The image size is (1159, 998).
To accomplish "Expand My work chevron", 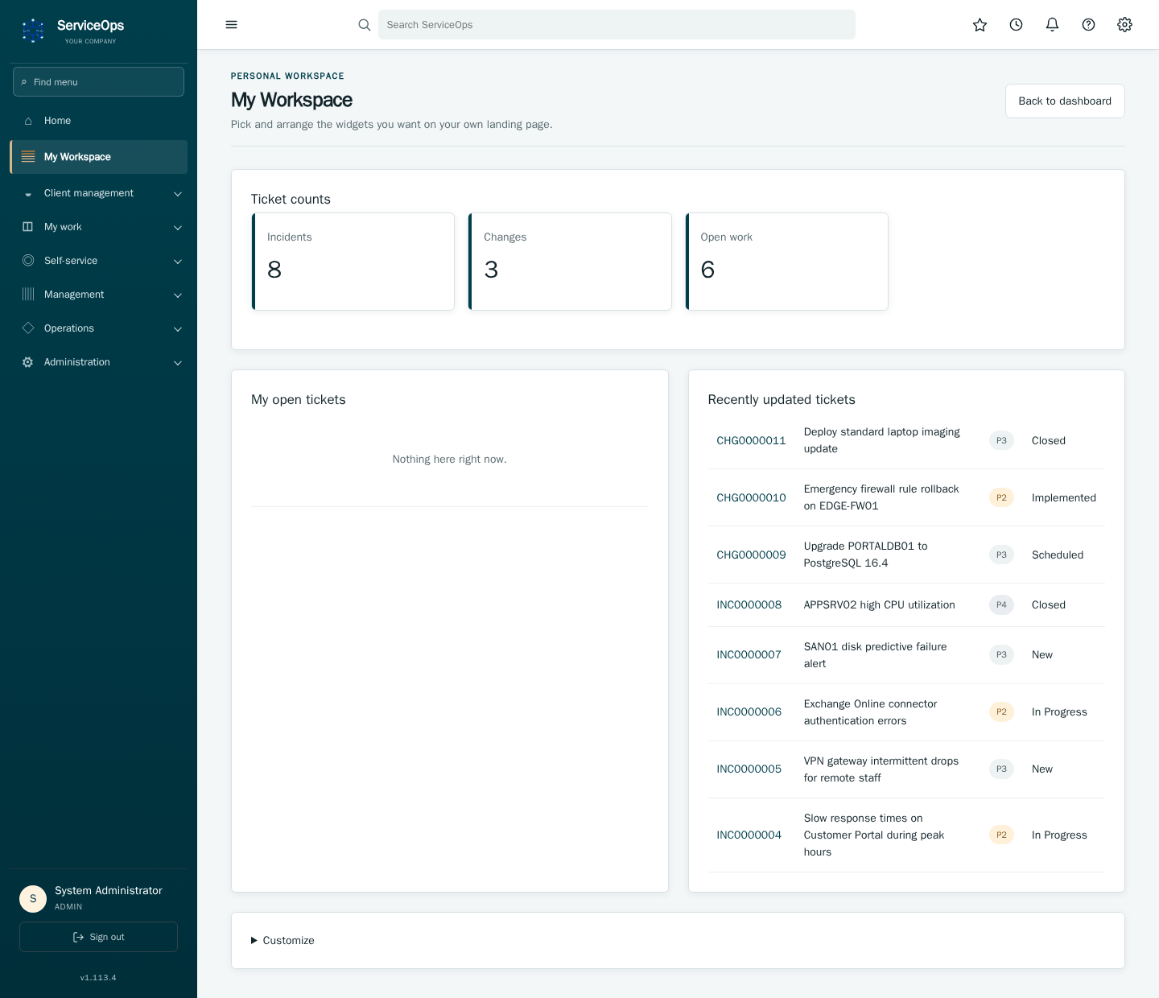I will click(178, 228).
